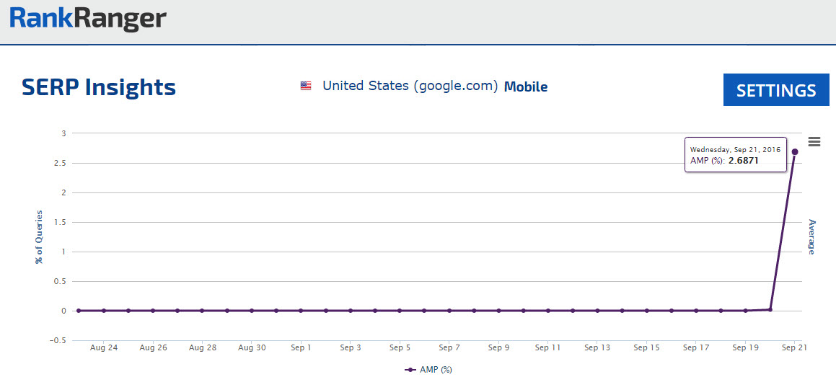The image size is (836, 377).
Task: Click the AMP data point above Aug 24
Action: point(104,311)
